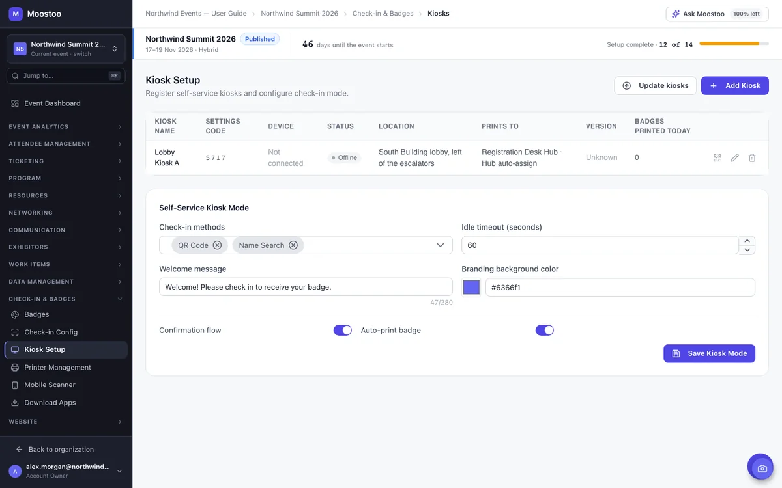The width and height of the screenshot is (782, 488).
Task: Click the setup complete progress bar
Action: tap(734, 44)
